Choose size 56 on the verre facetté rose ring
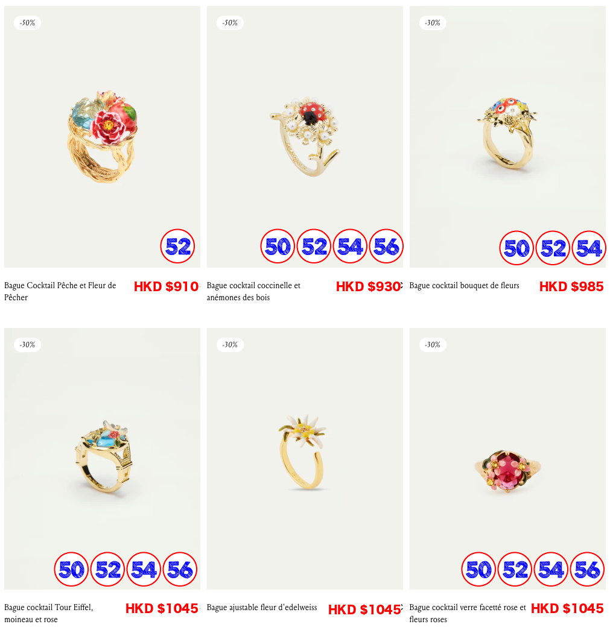The image size is (610, 633). [x=587, y=569]
